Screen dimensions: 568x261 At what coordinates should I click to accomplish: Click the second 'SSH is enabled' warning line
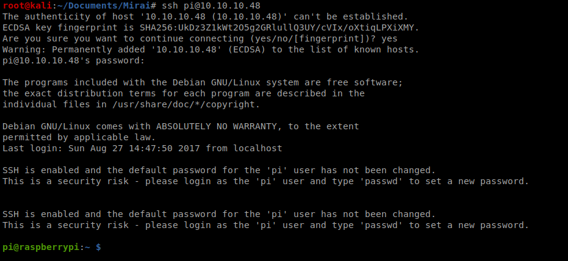click(x=219, y=214)
